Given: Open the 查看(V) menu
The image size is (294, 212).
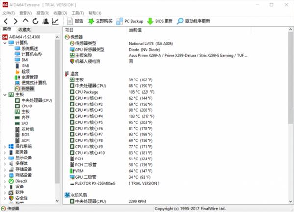Looking at the screenshot, I should 25,13.
